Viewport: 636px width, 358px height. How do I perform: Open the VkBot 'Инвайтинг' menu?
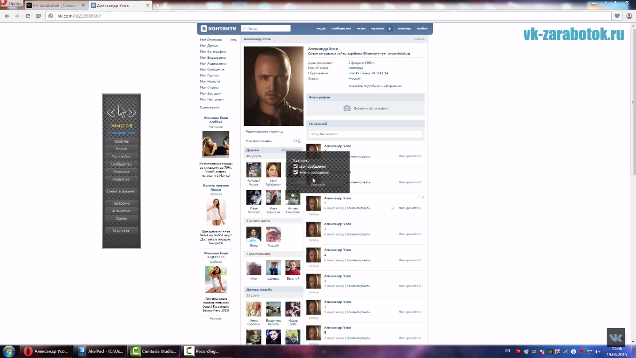121,179
